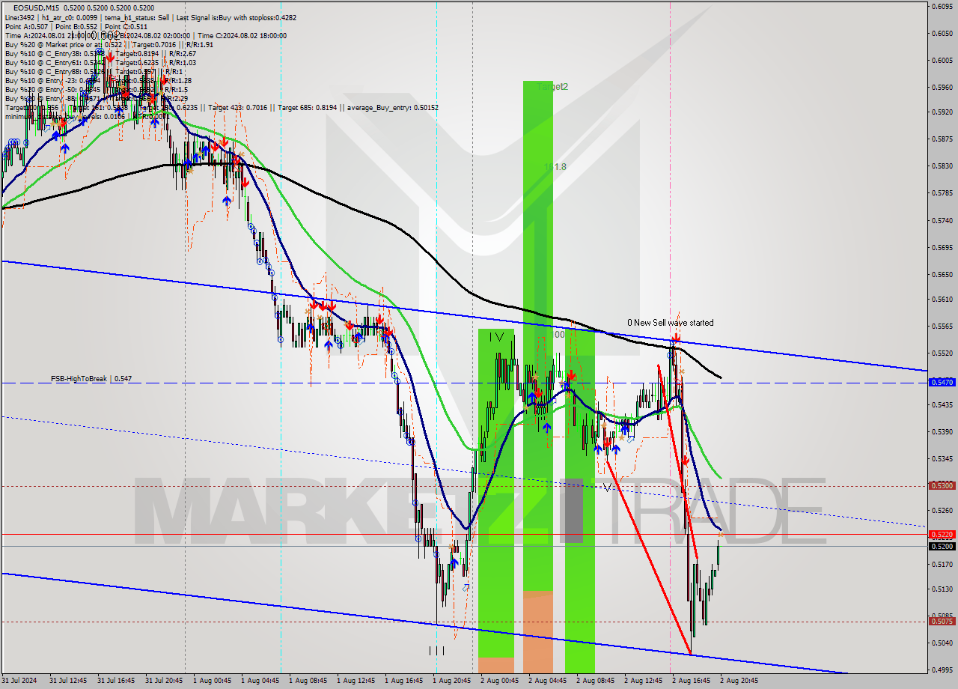Click the Target2 label on the green bar
The width and height of the screenshot is (958, 689).
coord(552,87)
